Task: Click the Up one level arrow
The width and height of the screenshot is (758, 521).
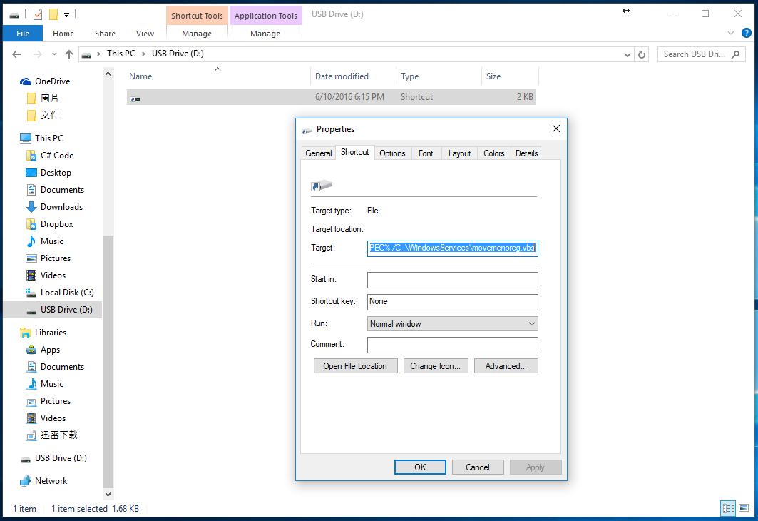Action: (x=69, y=54)
